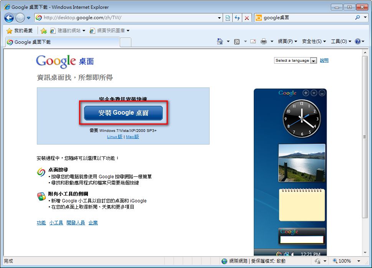
Task: Click the 桌面搜尋 swirl icon
Action: [41, 172]
